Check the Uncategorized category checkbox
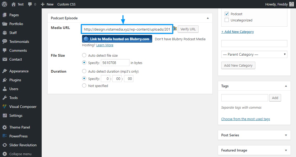Image resolution: width=296 pixels, height=157 pixels. 227,20
